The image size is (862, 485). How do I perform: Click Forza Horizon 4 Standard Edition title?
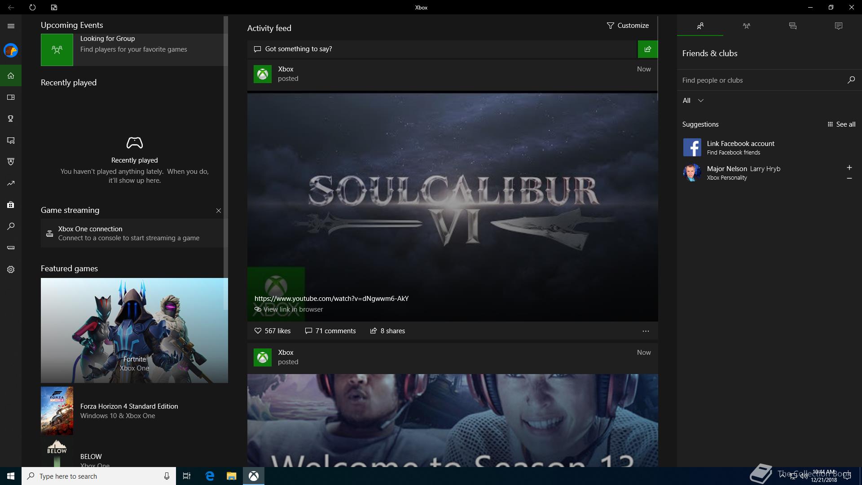coord(129,406)
